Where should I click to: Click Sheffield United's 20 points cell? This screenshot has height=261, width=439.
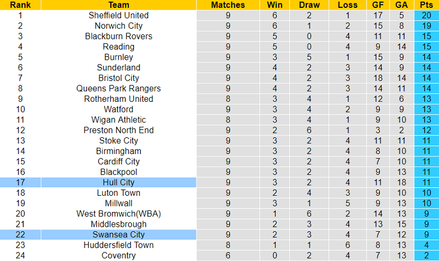(425, 15)
